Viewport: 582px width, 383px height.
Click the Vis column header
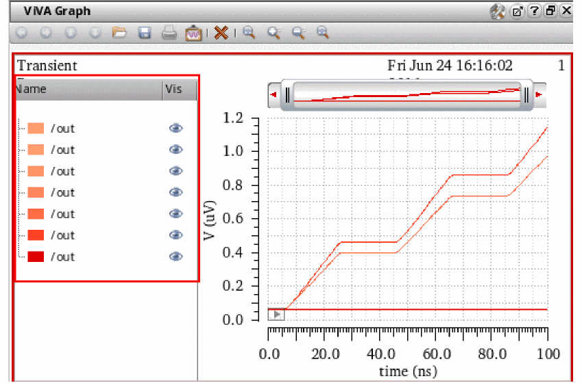[180, 90]
